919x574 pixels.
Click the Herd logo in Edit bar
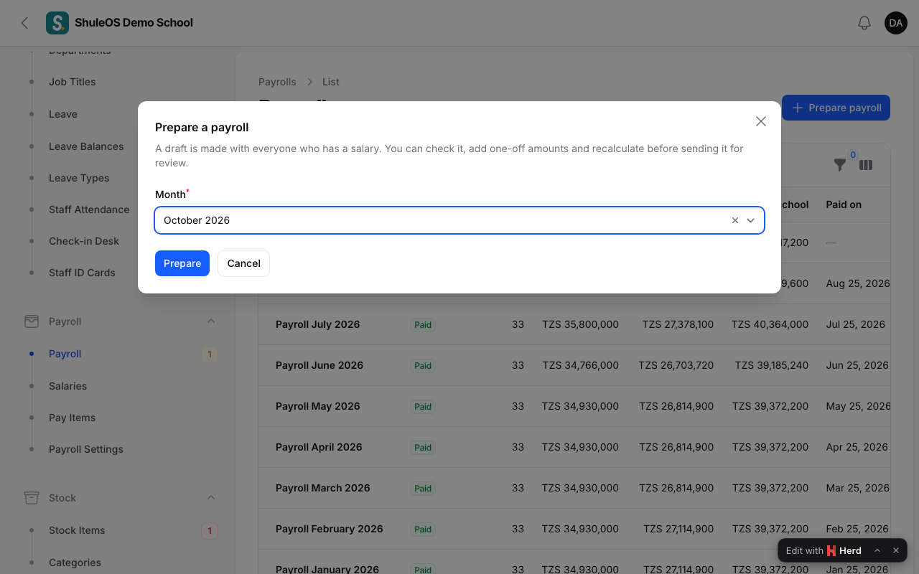(831, 551)
